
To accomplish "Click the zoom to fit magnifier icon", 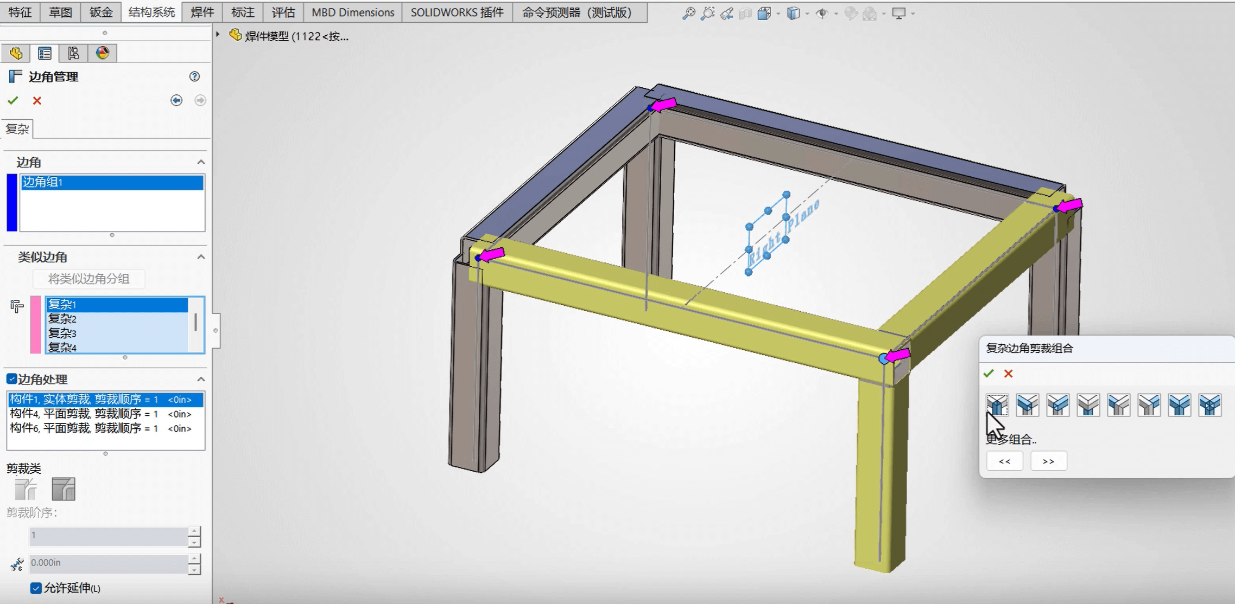I will pos(688,14).
